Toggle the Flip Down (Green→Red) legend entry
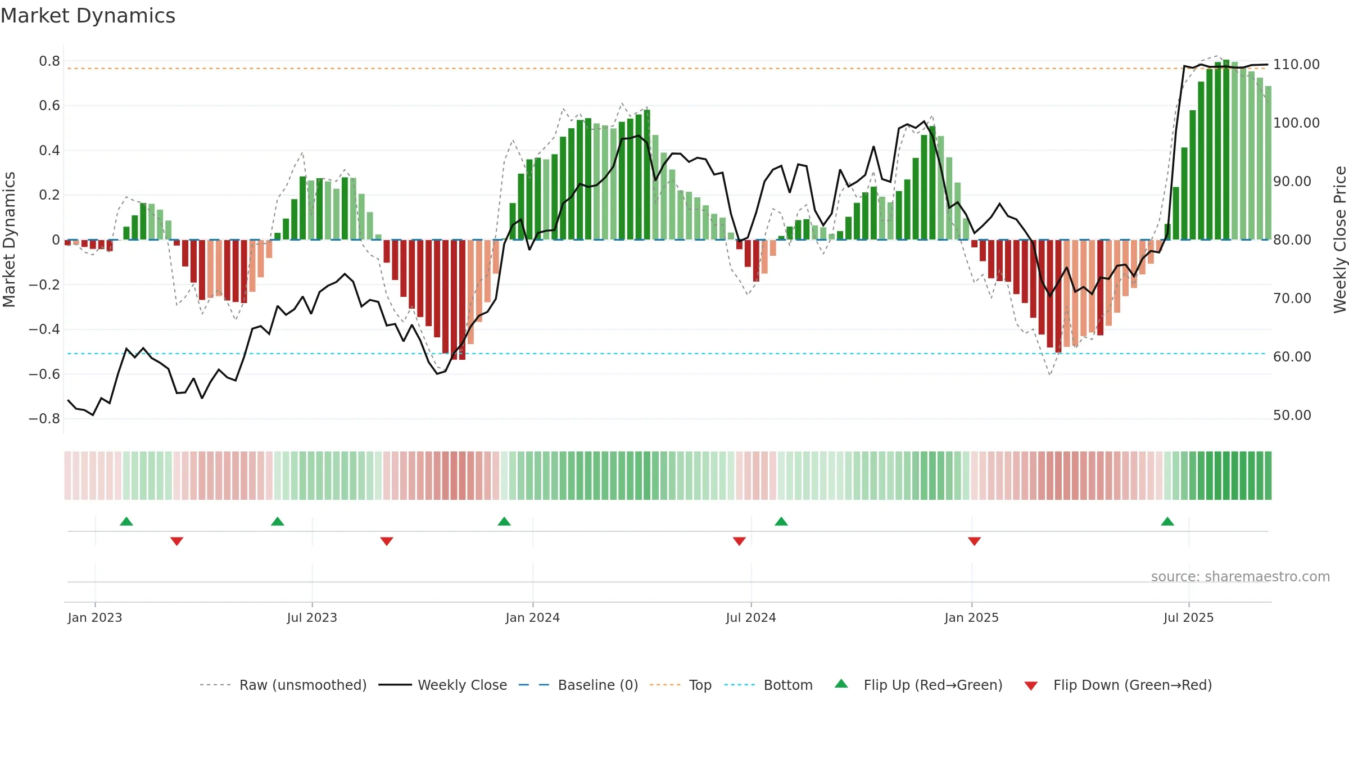1349x759 pixels. (x=1118, y=685)
